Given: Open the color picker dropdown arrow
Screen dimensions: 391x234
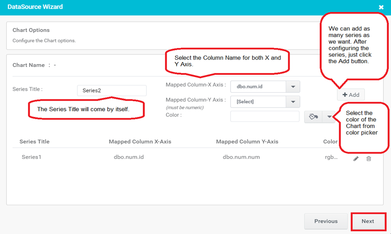Looking at the screenshot, I should [329, 117].
